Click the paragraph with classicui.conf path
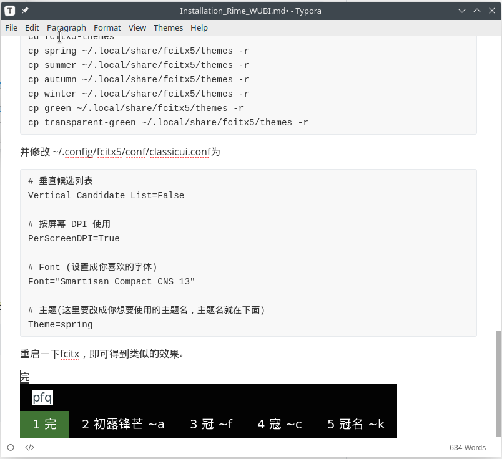502x459 pixels. [x=120, y=152]
